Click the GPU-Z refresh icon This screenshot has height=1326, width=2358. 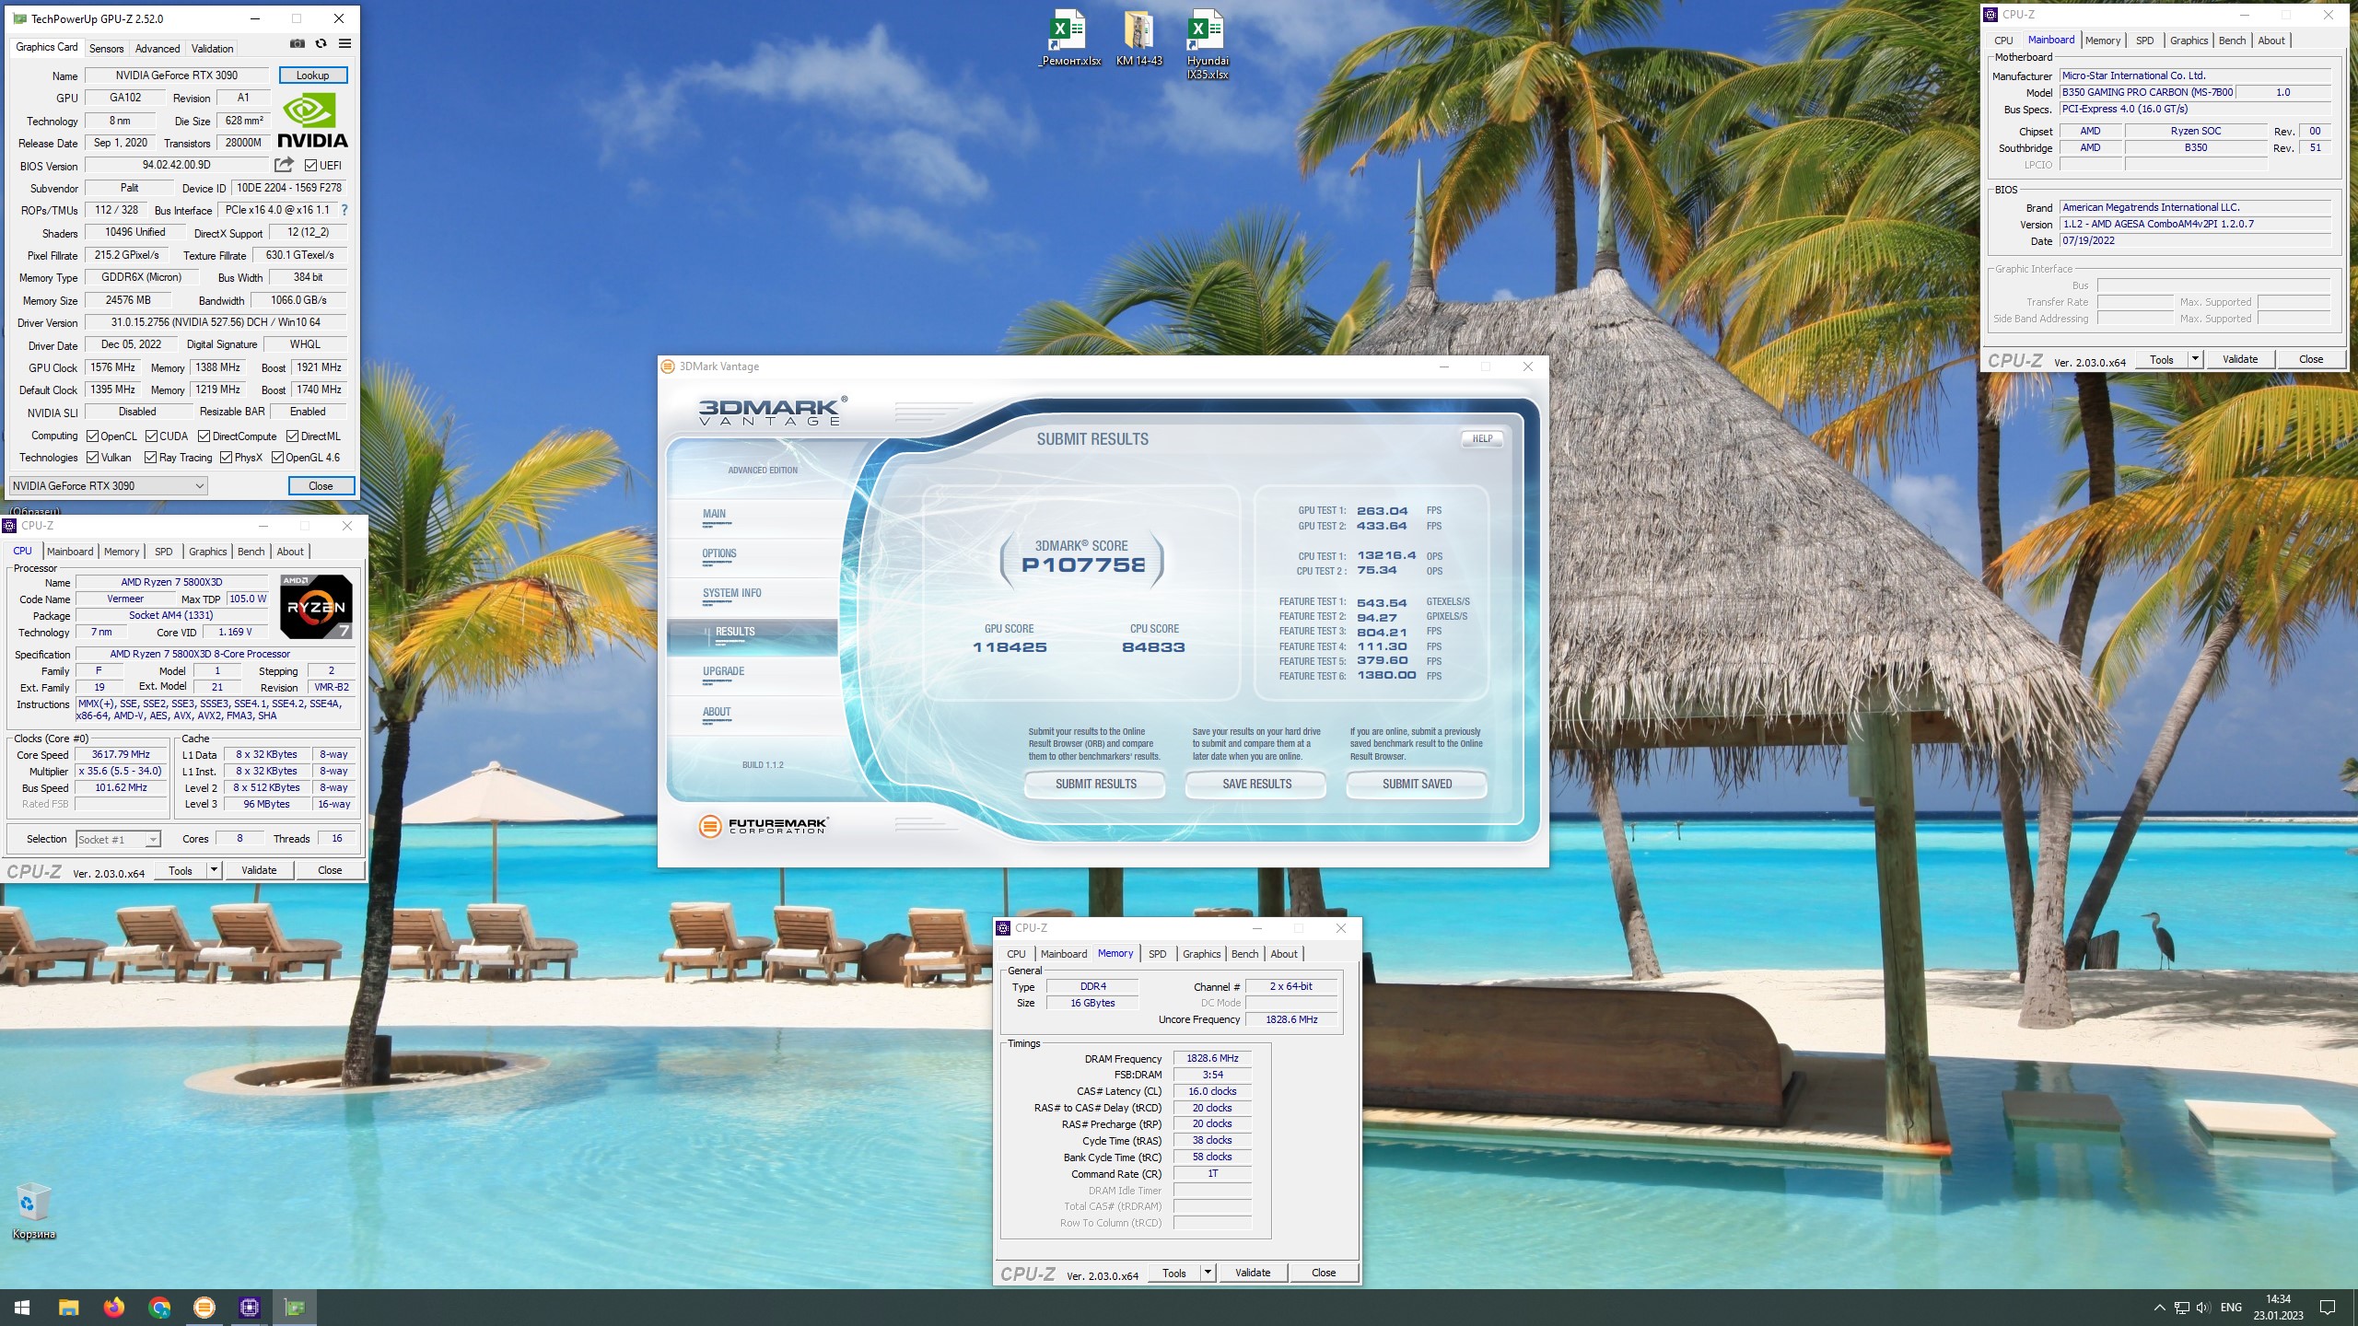321,43
